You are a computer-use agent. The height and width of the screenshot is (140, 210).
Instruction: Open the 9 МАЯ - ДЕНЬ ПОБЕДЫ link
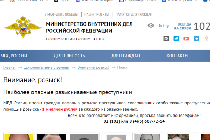coord(61,14)
